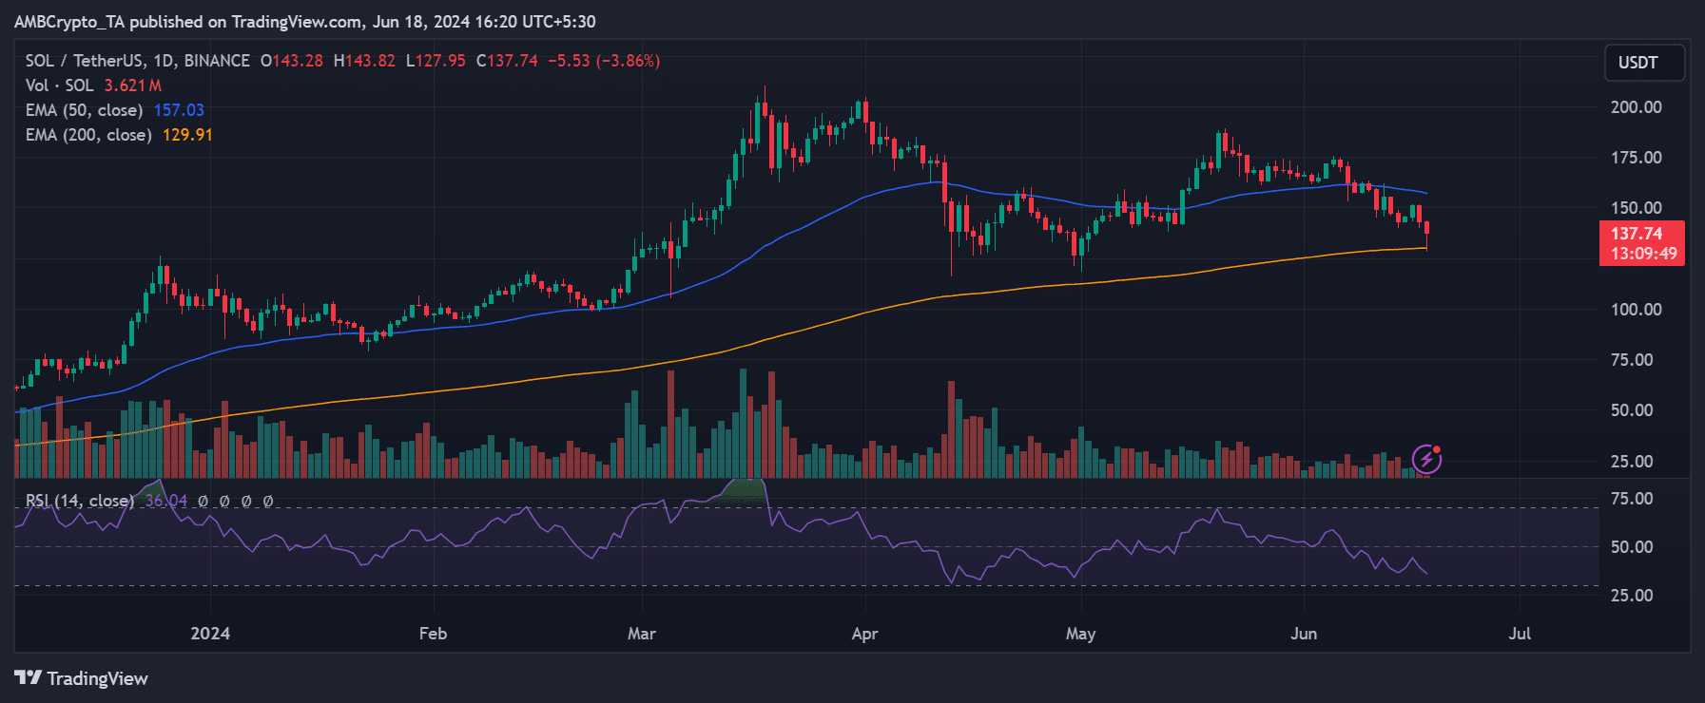The width and height of the screenshot is (1705, 703).
Task: Click the countdown timer 13:09:49
Action: click(1643, 254)
